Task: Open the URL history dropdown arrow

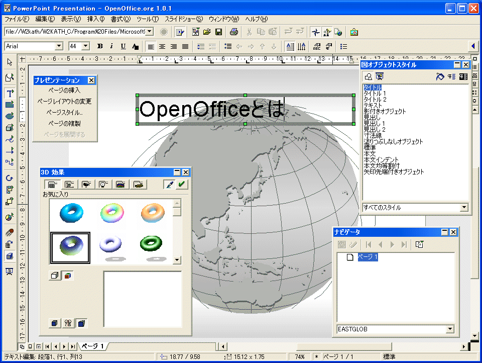Action: click(150, 32)
